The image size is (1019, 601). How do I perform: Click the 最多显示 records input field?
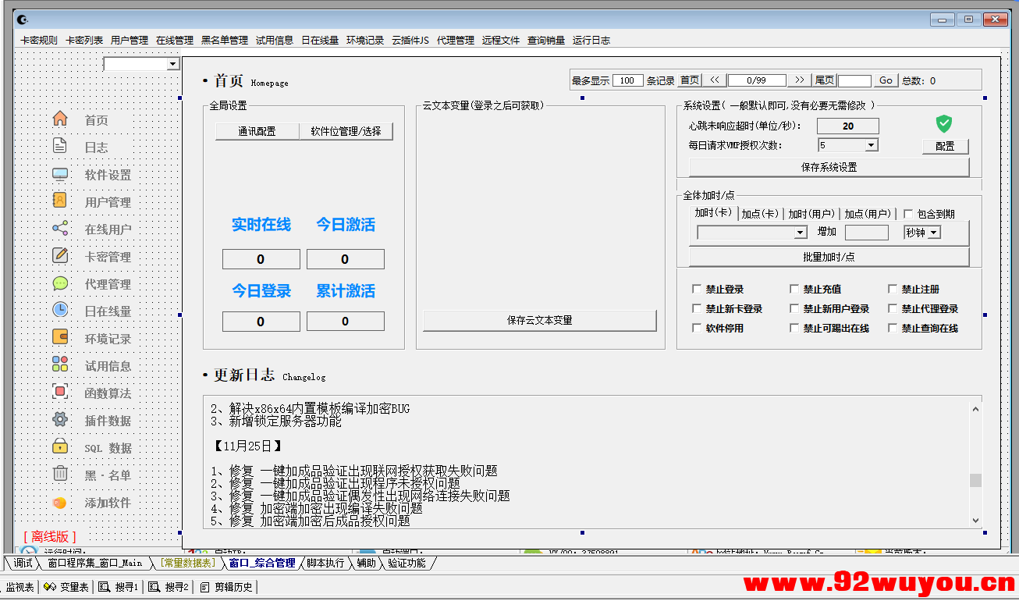pyautogui.click(x=628, y=80)
